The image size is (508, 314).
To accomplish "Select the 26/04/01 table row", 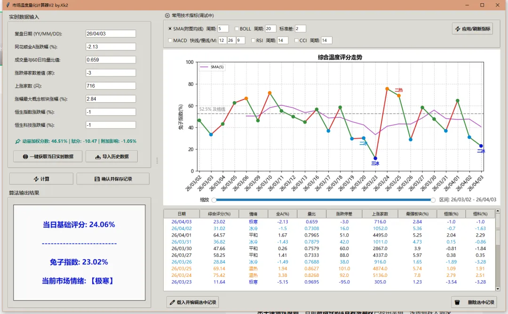I will pyautogui.click(x=329, y=235).
